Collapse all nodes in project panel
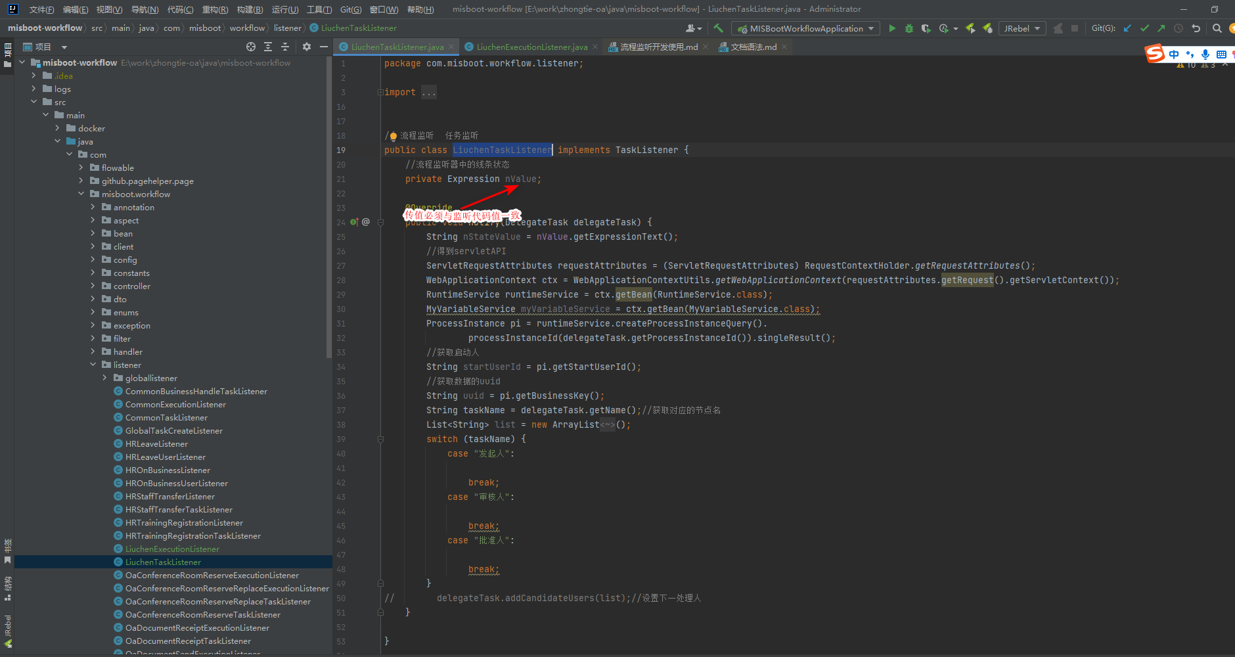This screenshot has width=1235, height=657. pos(285,47)
